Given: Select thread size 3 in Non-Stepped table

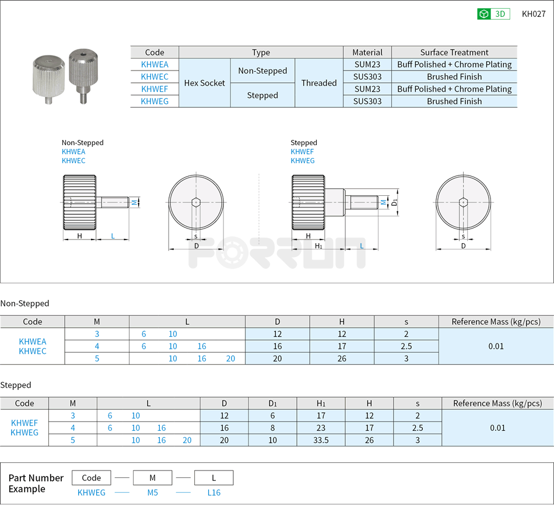Looking at the screenshot, I should click(x=97, y=334).
